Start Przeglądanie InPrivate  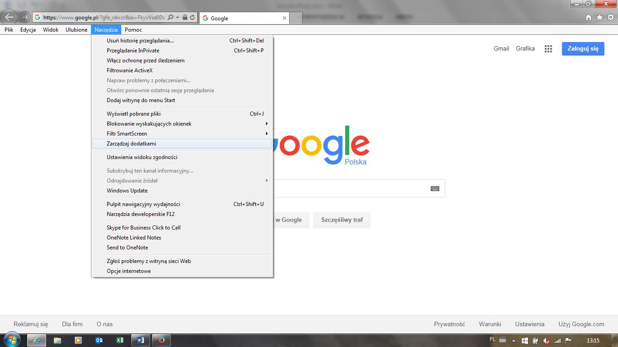tap(182, 51)
